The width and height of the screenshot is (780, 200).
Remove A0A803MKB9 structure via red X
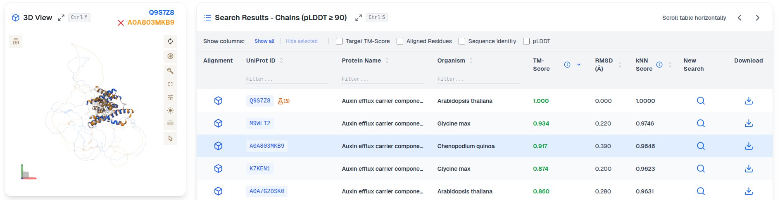[121, 23]
